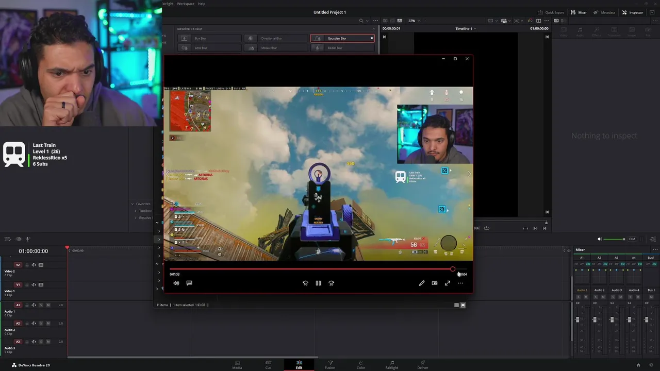The width and height of the screenshot is (660, 371).
Task: Click Quick Export button
Action: point(551,12)
